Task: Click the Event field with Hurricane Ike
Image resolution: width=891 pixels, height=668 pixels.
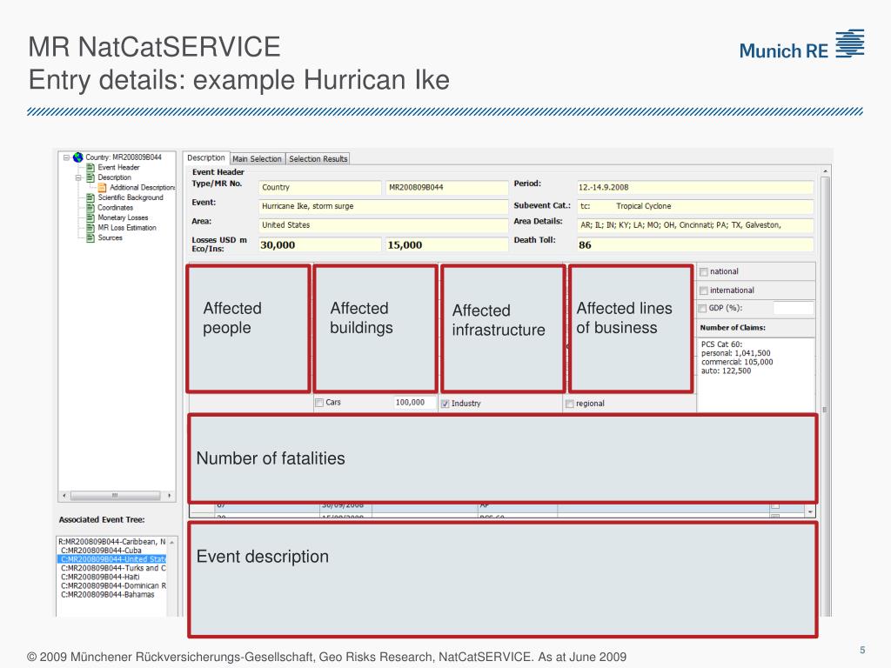Action: (x=383, y=206)
